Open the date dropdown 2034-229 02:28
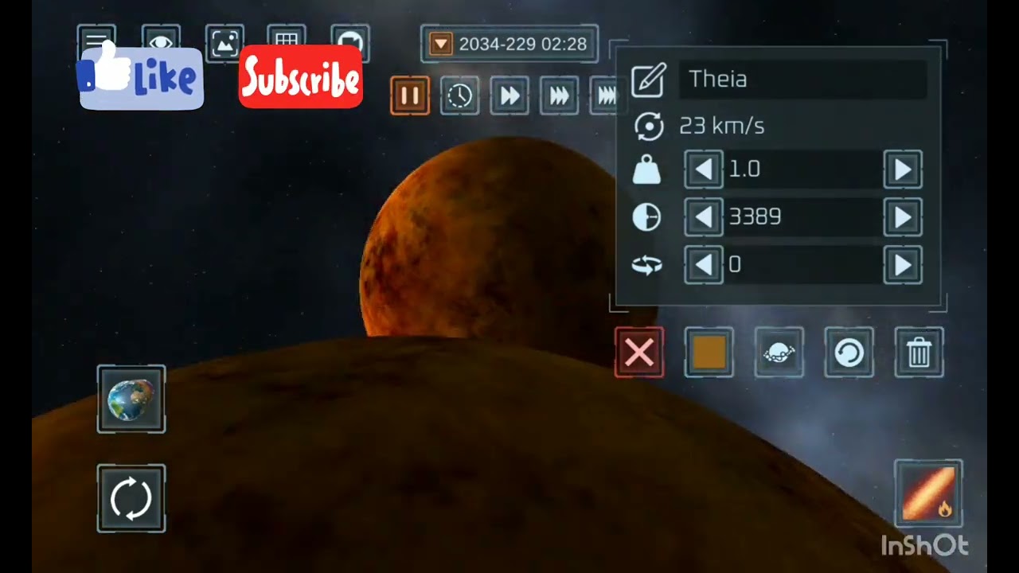Image resolution: width=1019 pixels, height=573 pixels. coord(509,44)
